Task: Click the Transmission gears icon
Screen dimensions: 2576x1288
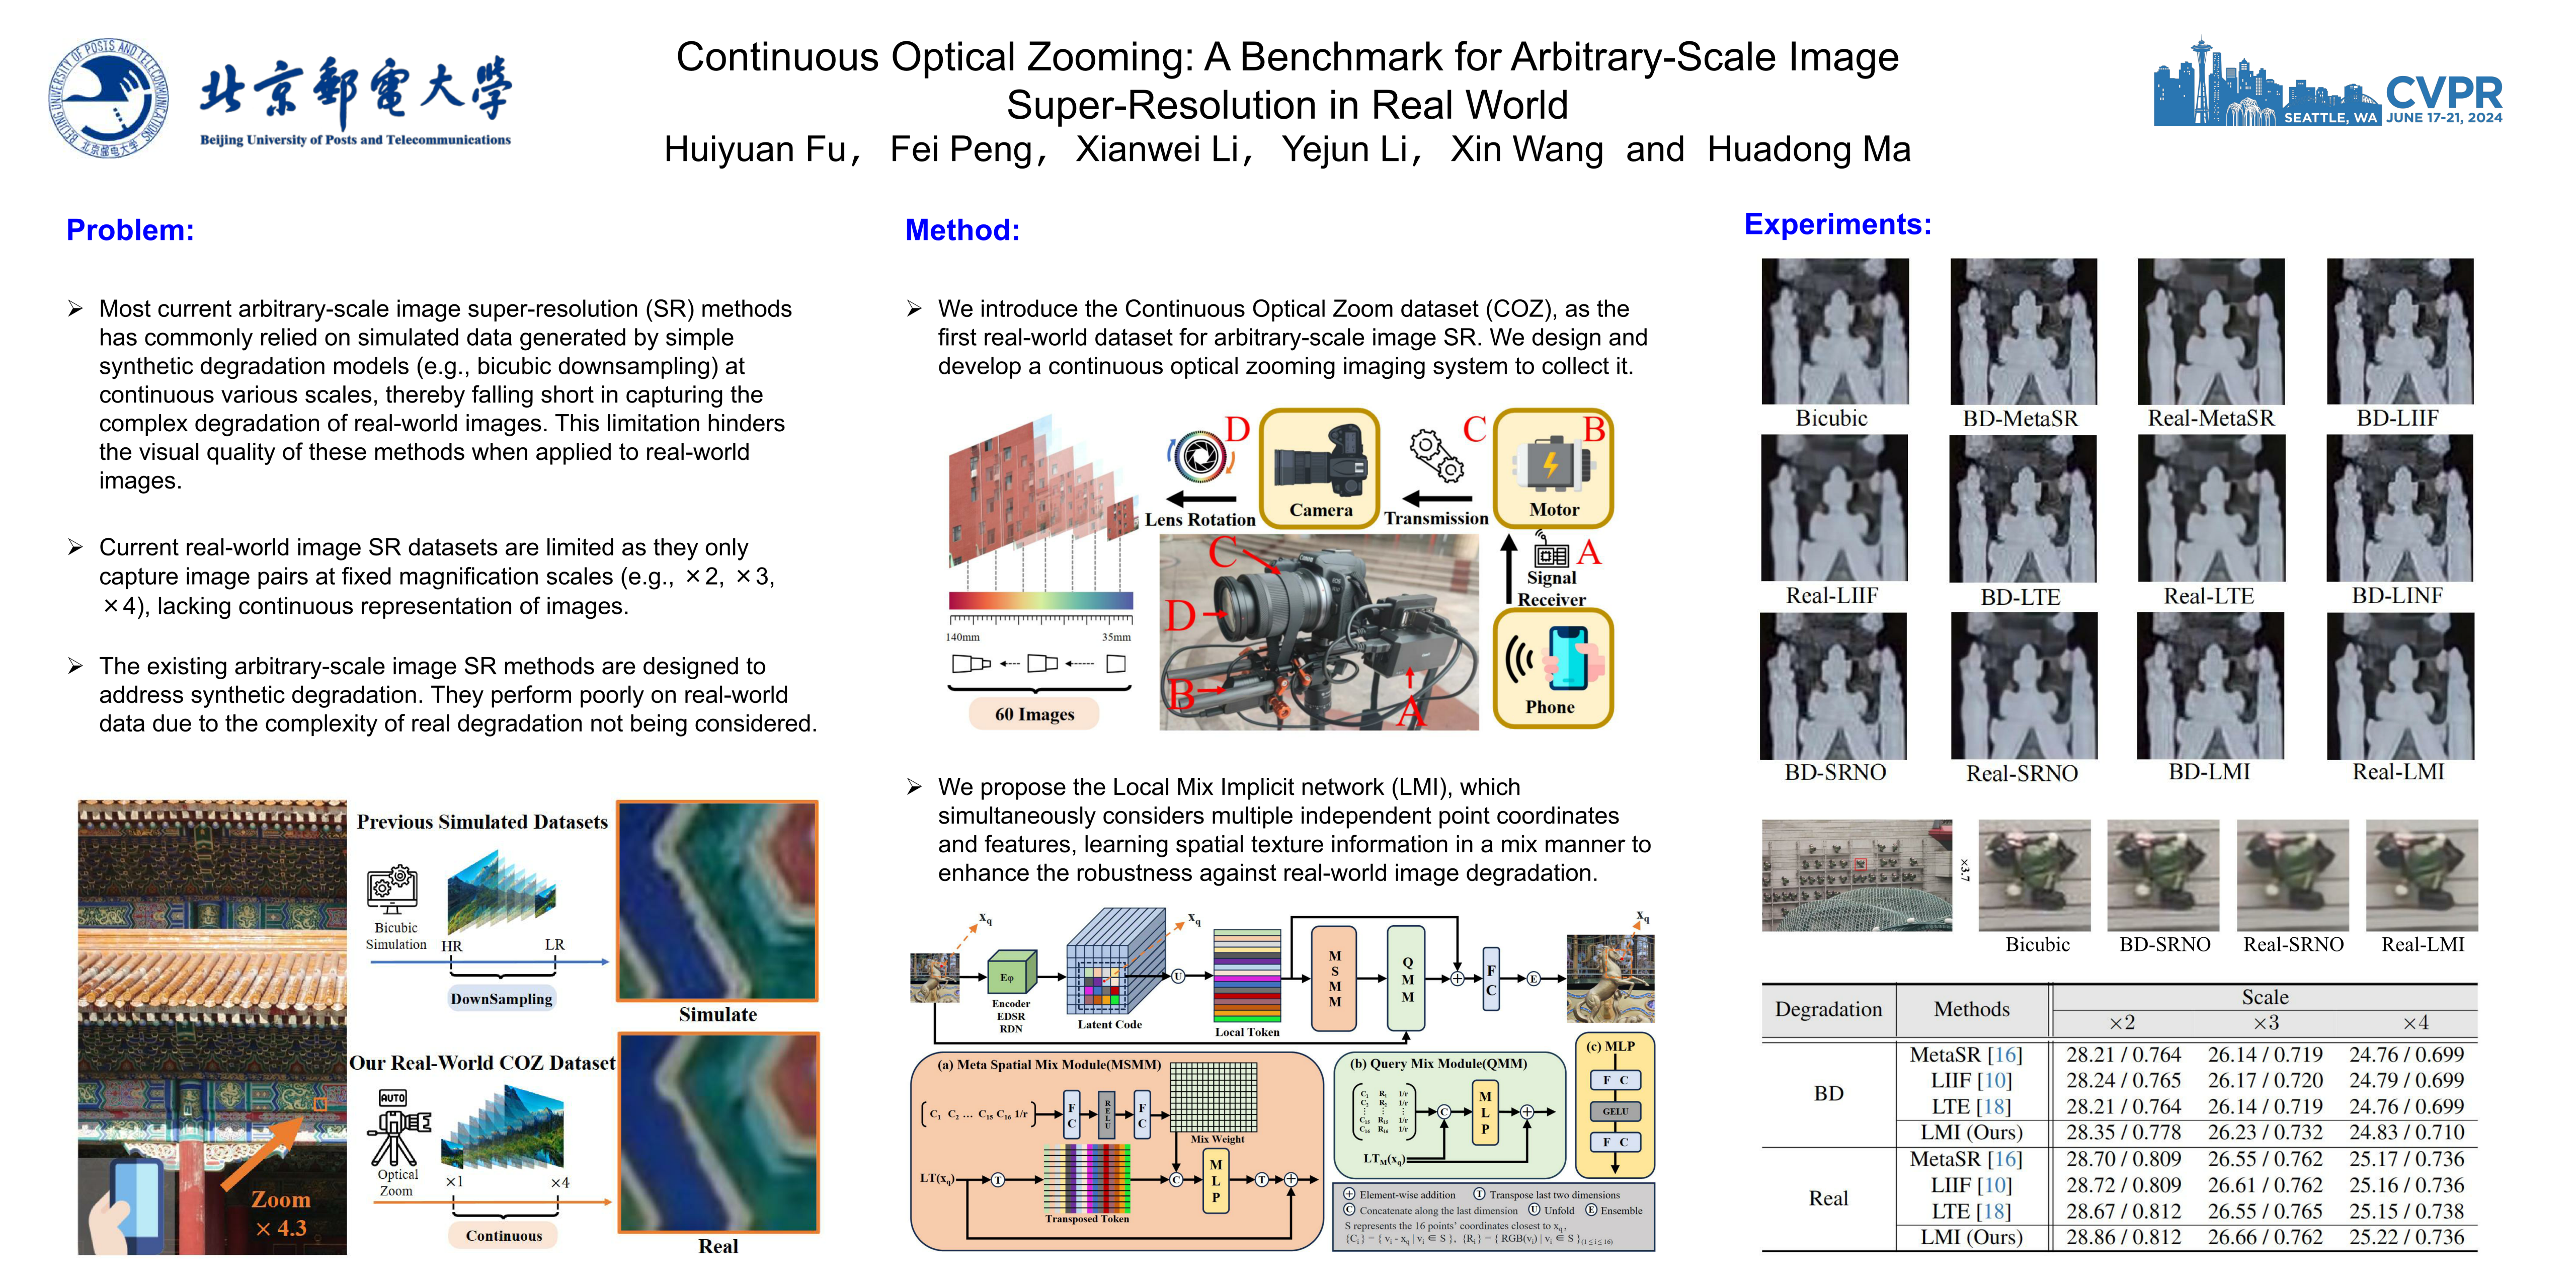Action: (1436, 455)
